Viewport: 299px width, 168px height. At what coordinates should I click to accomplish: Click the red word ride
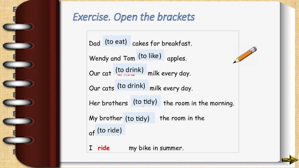pyautogui.click(x=104, y=148)
